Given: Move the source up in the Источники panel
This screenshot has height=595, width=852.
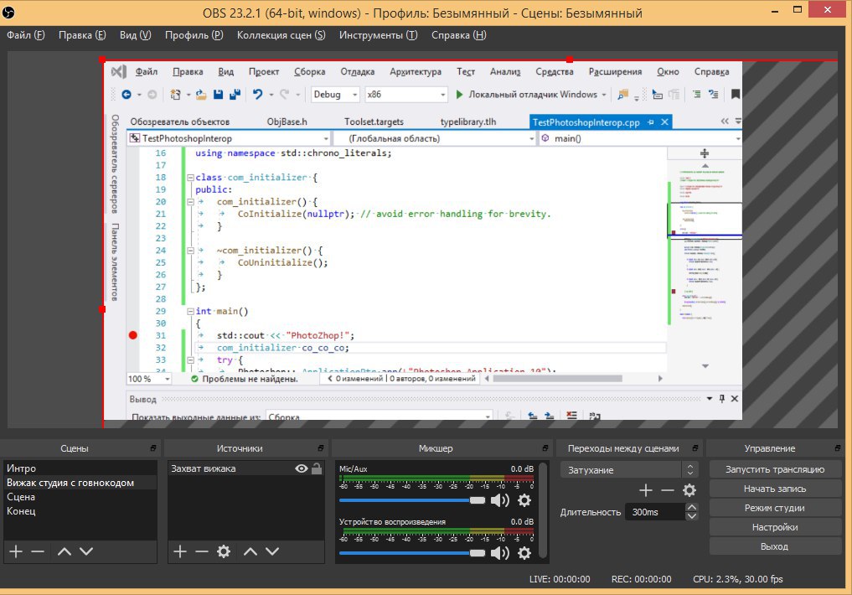Looking at the screenshot, I should [x=250, y=551].
